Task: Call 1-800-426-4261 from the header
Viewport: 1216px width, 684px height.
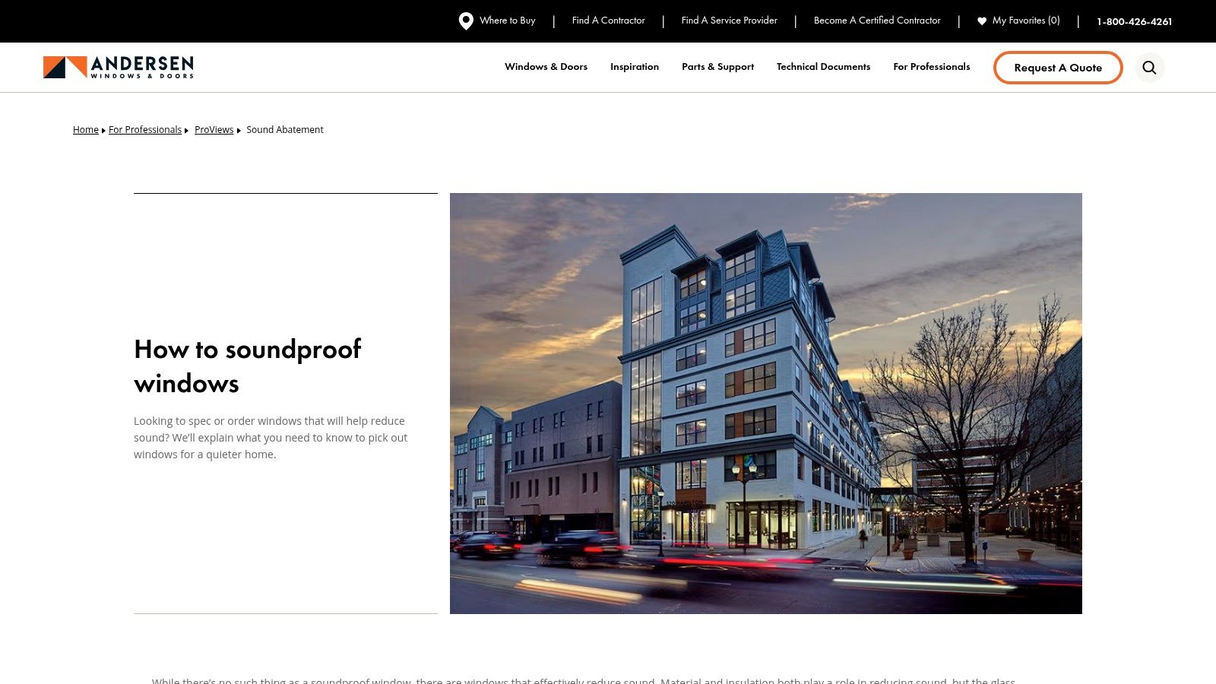Action: click(x=1134, y=22)
